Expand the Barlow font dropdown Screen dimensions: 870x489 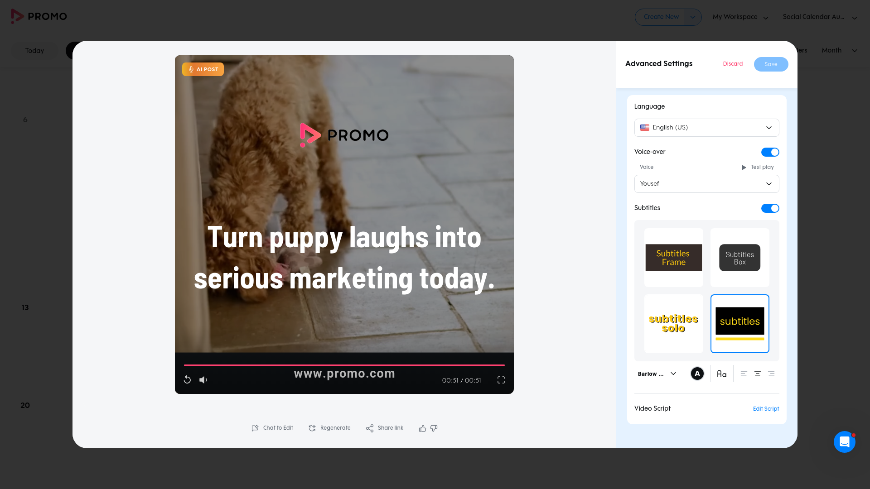coord(657,374)
